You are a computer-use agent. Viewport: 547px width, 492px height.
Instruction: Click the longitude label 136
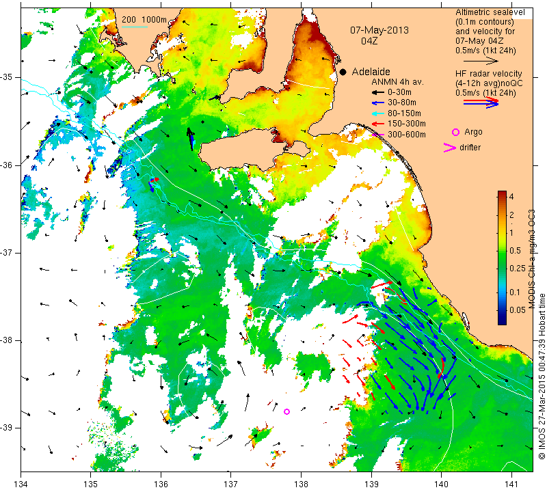click(x=161, y=484)
